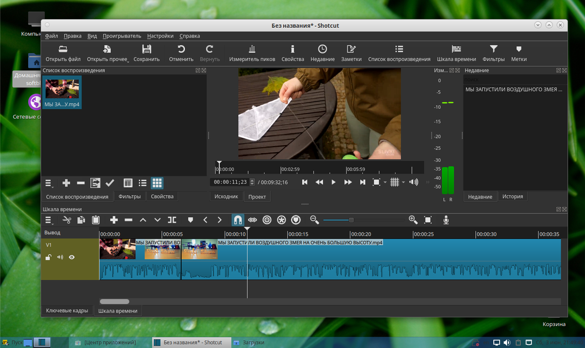Adjust the timeline zoom slider
Image resolution: width=585 pixels, height=348 pixels.
click(351, 220)
